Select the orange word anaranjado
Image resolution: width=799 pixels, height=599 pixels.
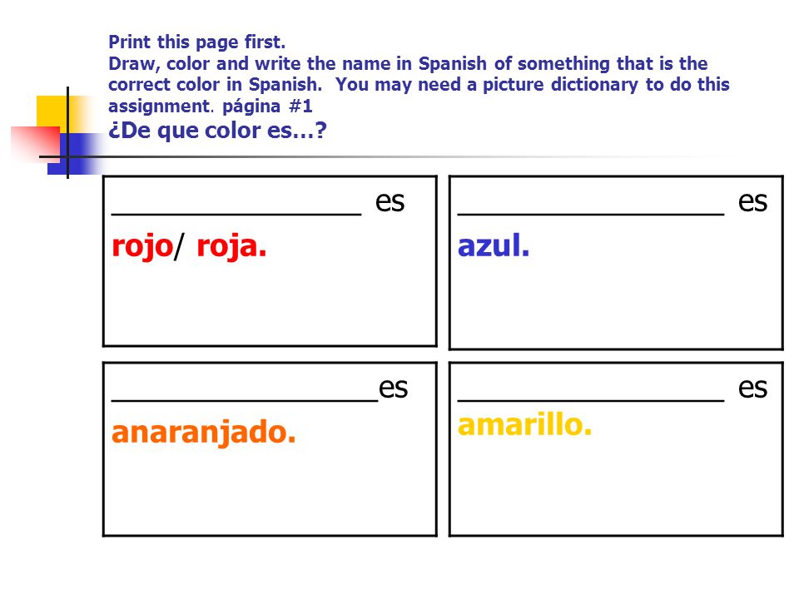[203, 433]
